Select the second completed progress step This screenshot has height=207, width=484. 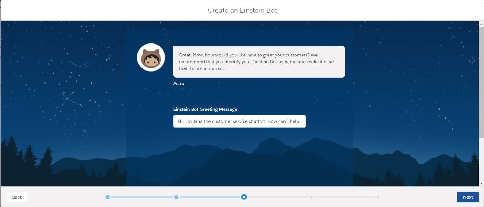tap(176, 197)
